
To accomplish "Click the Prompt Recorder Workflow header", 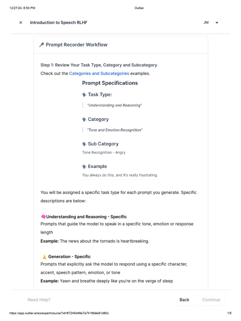I will pyautogui.click(x=77, y=45).
